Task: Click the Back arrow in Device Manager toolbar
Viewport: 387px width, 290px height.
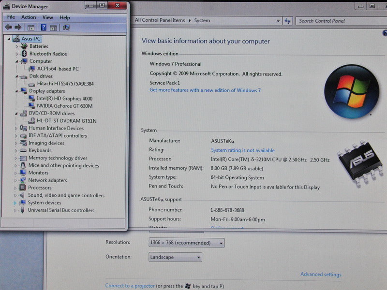Action: (x=8, y=27)
